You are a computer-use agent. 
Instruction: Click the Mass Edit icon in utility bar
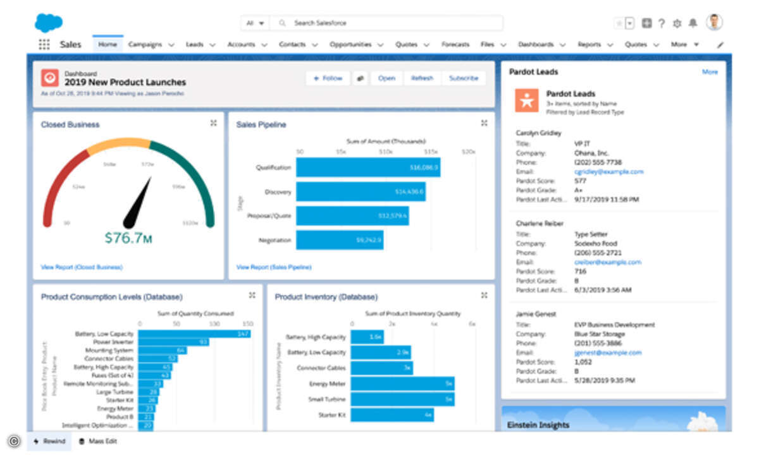point(82,441)
